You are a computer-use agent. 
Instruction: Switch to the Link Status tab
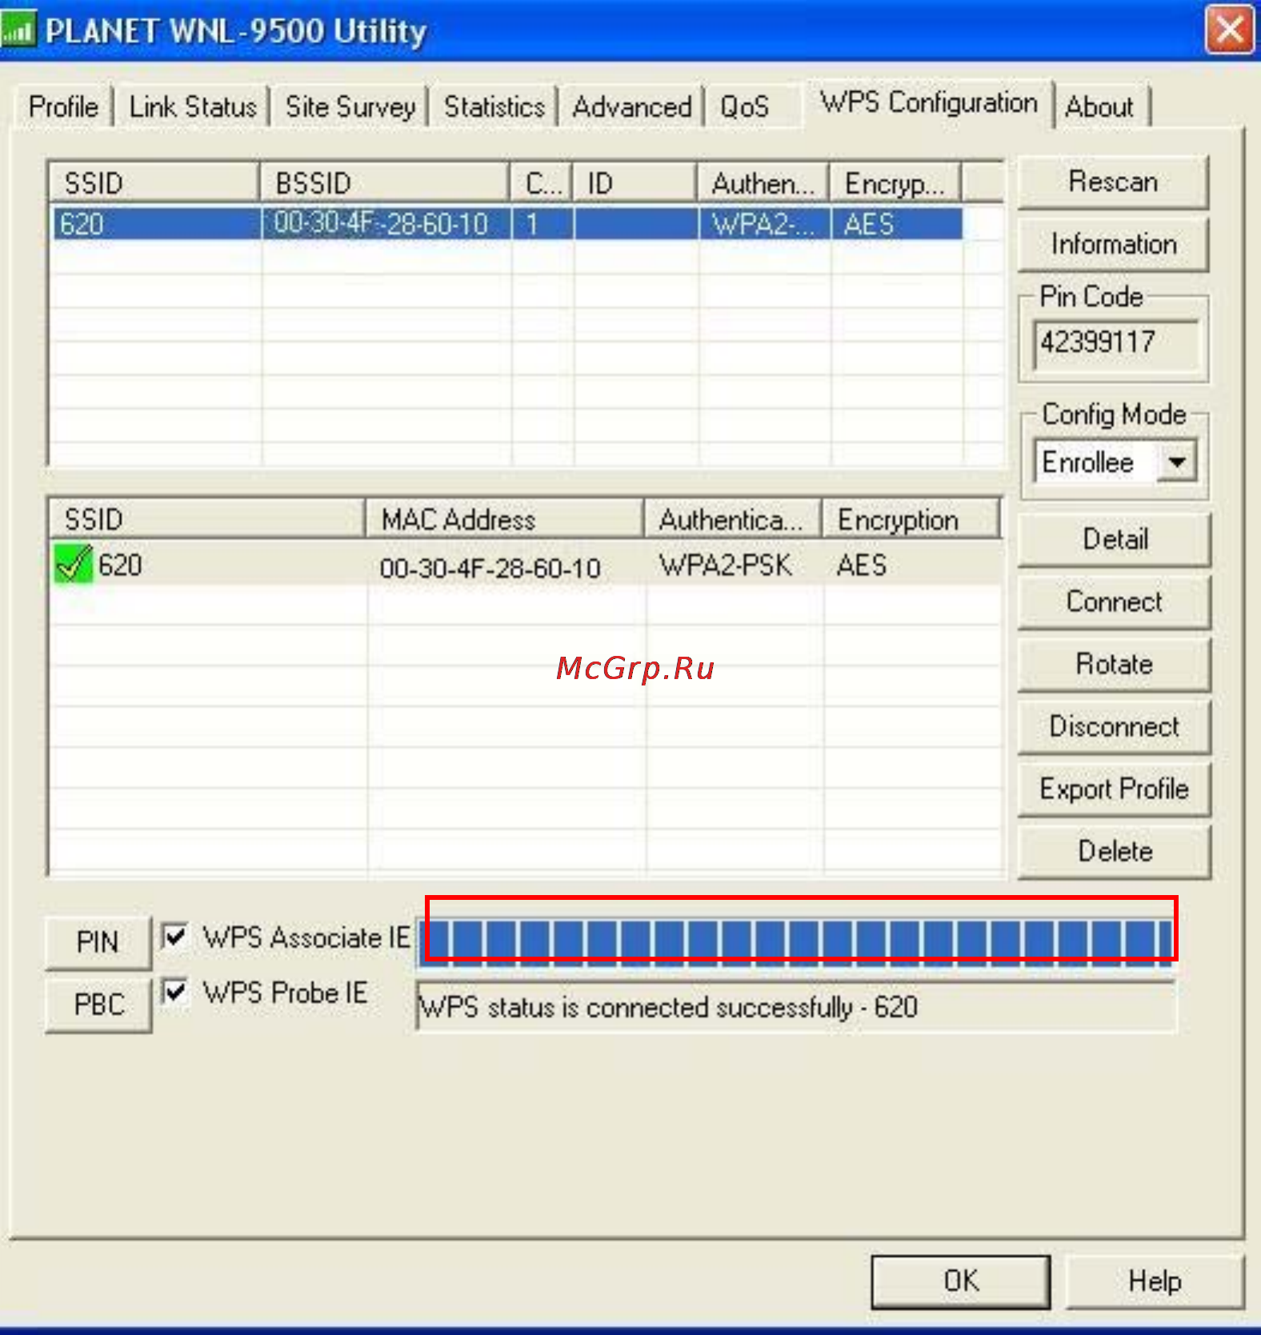click(192, 106)
